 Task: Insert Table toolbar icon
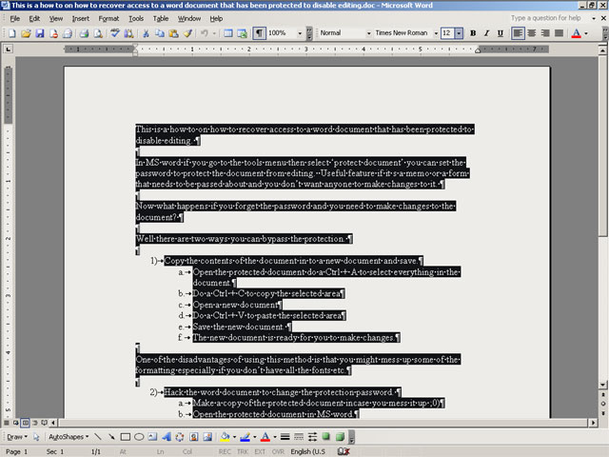point(228,33)
